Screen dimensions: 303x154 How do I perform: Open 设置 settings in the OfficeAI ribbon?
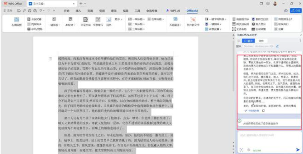pos(279,29)
